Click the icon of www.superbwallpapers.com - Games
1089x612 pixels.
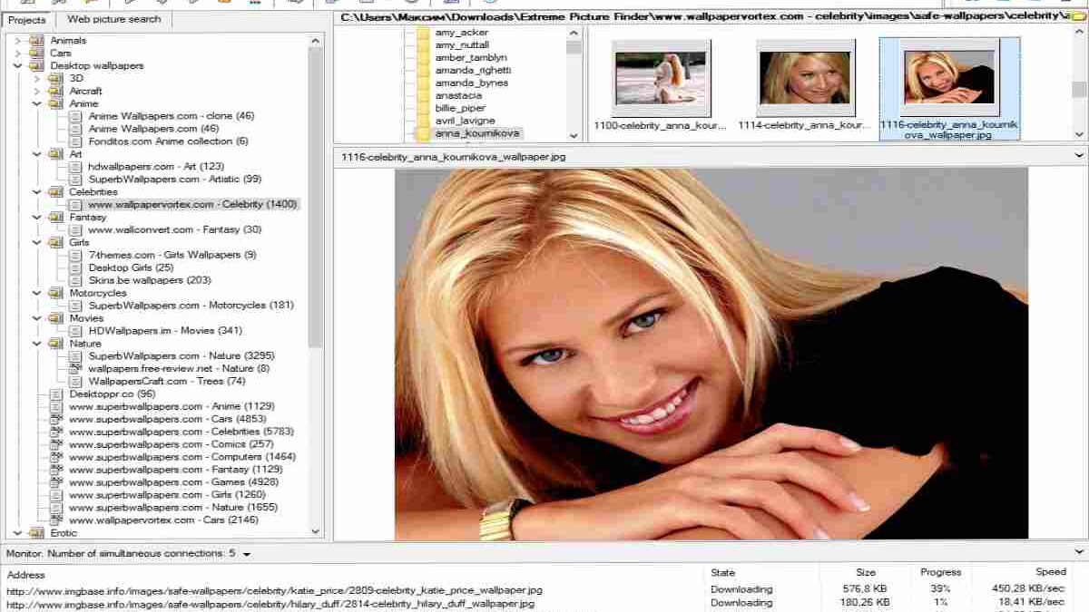click(56, 482)
